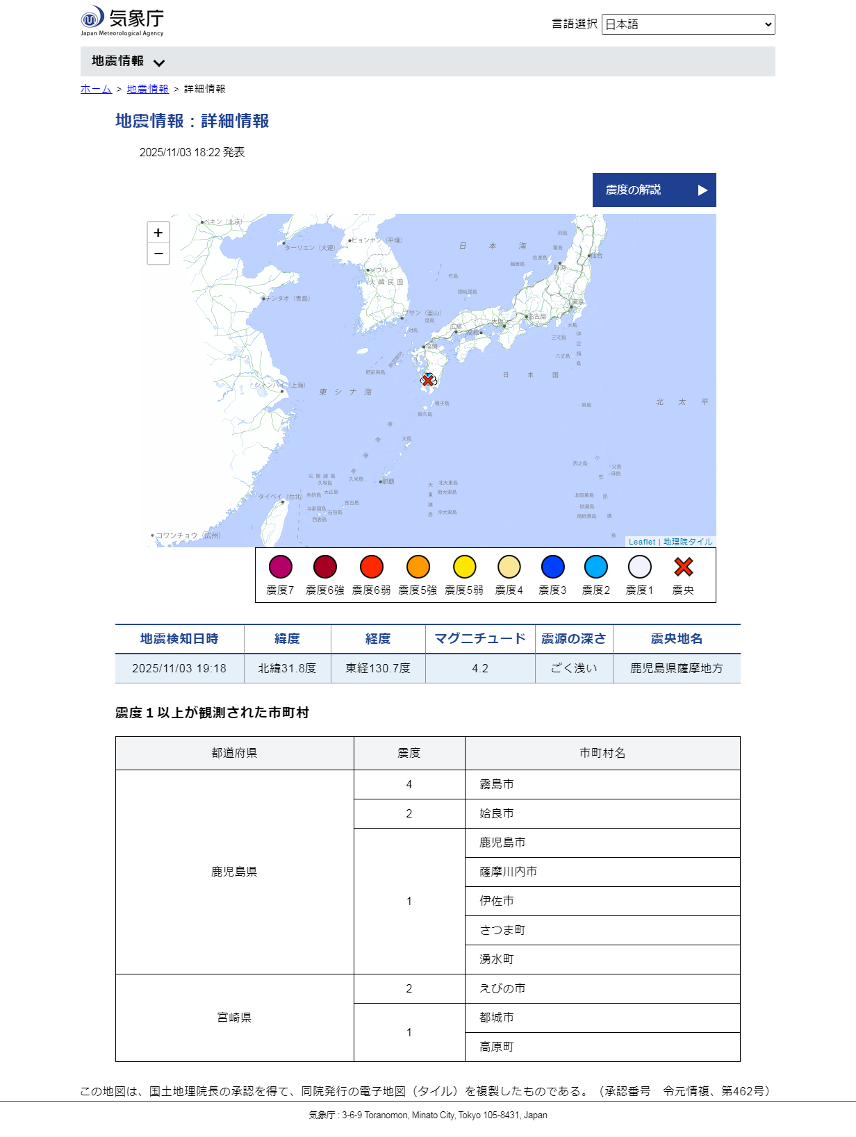
Task: Click the 宮崎県 prefecture cell
Action: click(x=235, y=1018)
